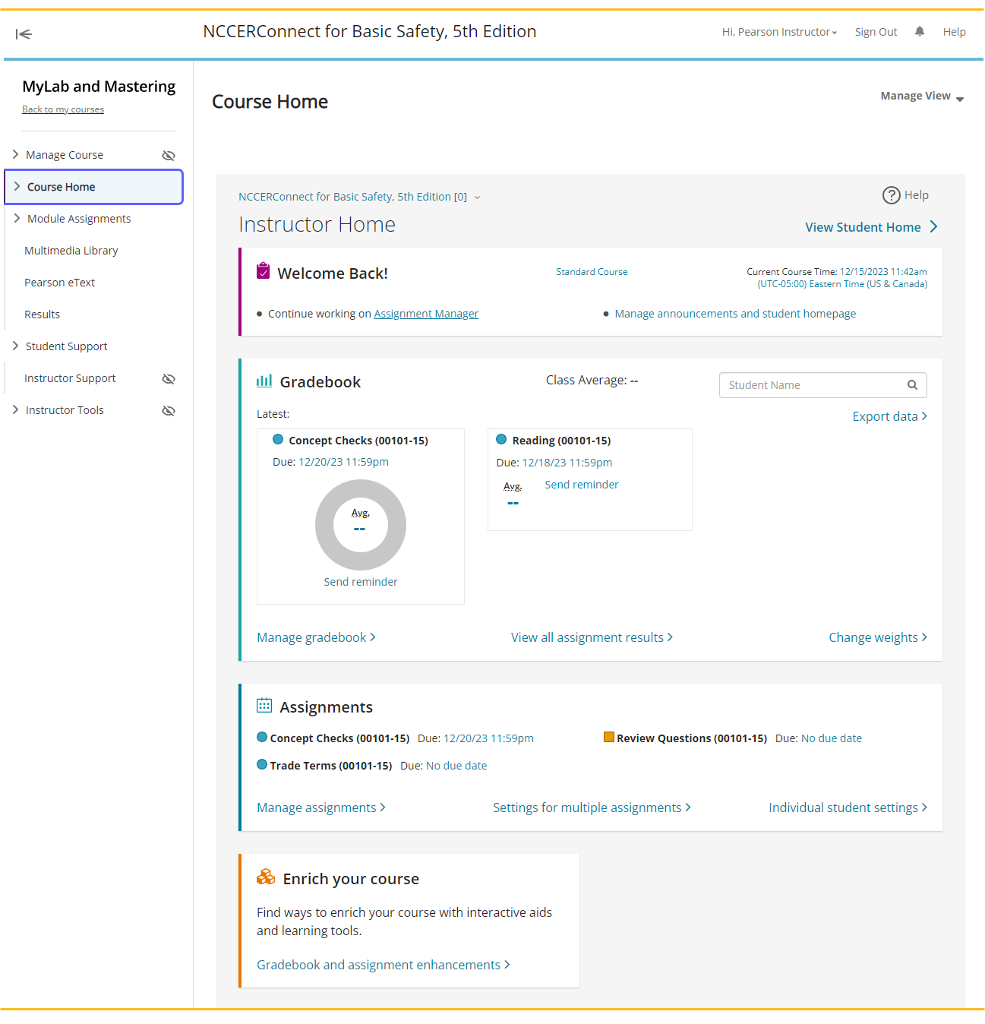Toggle visibility of Manage Course
The image size is (985, 1024).
pyautogui.click(x=169, y=155)
